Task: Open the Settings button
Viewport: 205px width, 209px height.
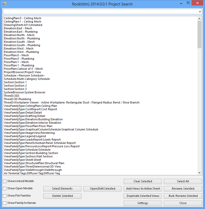Action: 143,203
